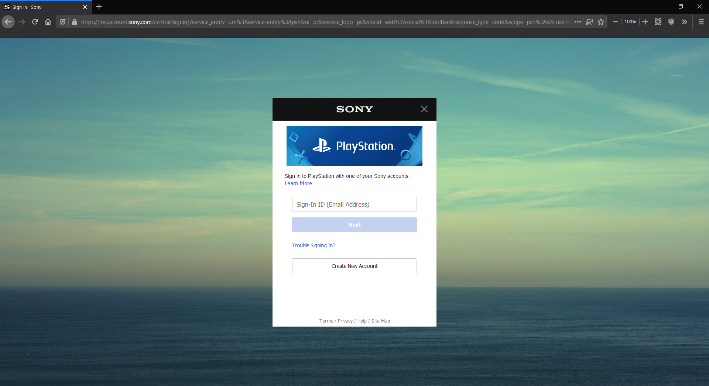This screenshot has width=709, height=386.
Task: Show more toolbar items via double chevron
Action: [685, 22]
